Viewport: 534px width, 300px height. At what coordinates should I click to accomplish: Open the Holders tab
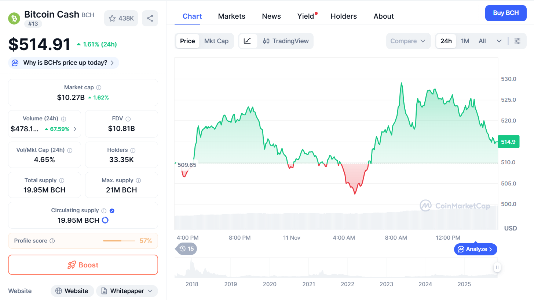pyautogui.click(x=344, y=16)
